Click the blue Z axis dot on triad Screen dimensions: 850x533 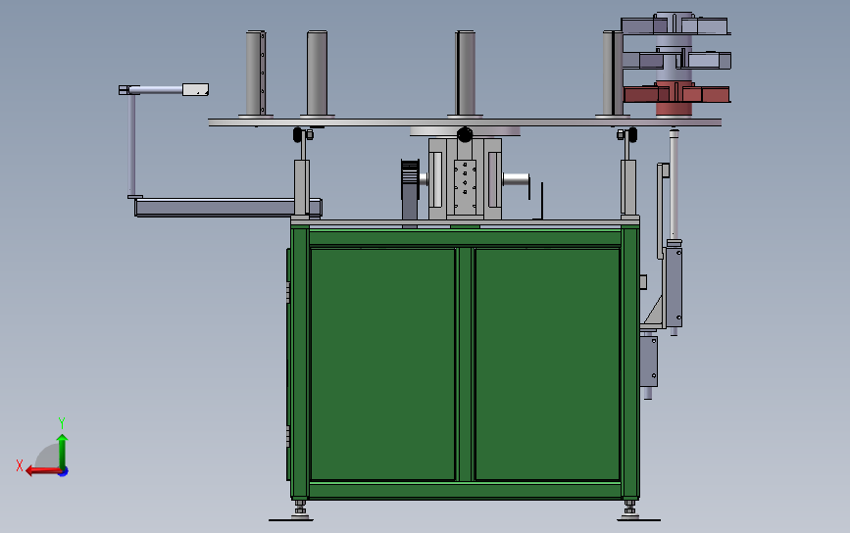[x=63, y=472]
